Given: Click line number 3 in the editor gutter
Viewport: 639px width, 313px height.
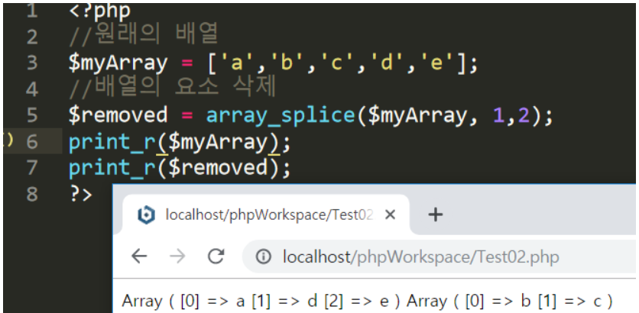Looking at the screenshot, I should point(32,63).
